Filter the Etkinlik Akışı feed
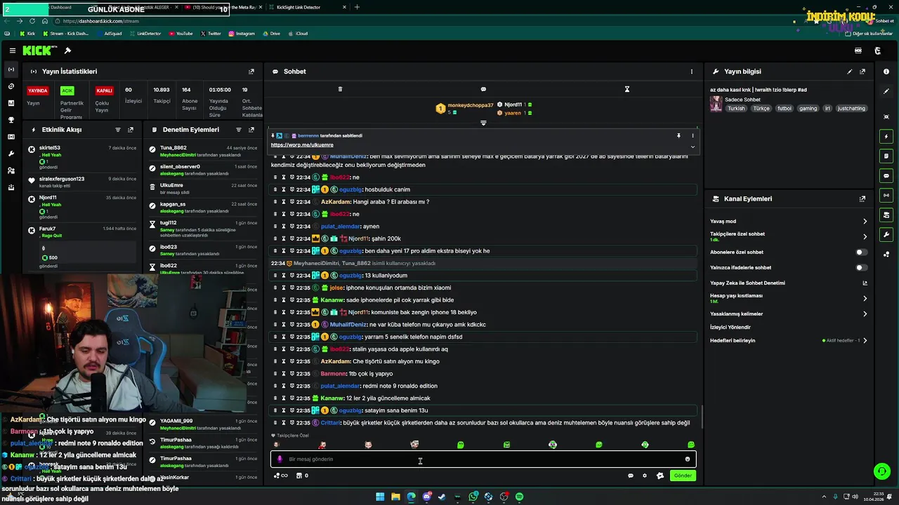The image size is (899, 505). [x=118, y=130]
